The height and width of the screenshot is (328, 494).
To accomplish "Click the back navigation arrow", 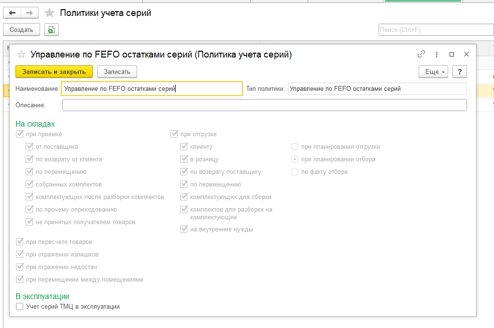I will click(x=12, y=13).
